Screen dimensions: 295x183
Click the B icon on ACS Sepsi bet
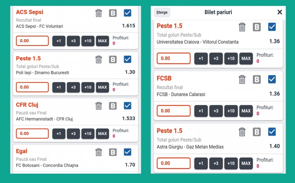point(113,13)
